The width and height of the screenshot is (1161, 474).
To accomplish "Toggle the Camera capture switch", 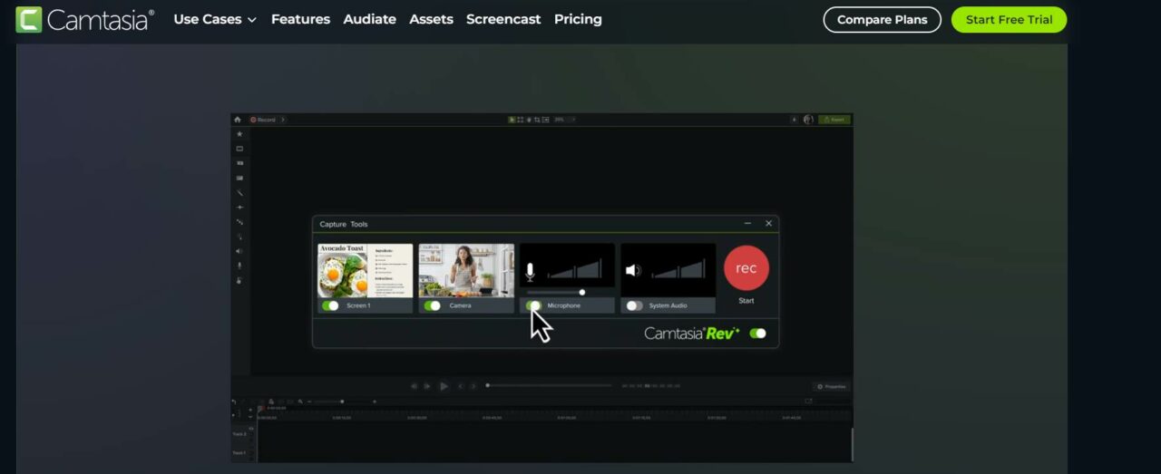I will 433,305.
